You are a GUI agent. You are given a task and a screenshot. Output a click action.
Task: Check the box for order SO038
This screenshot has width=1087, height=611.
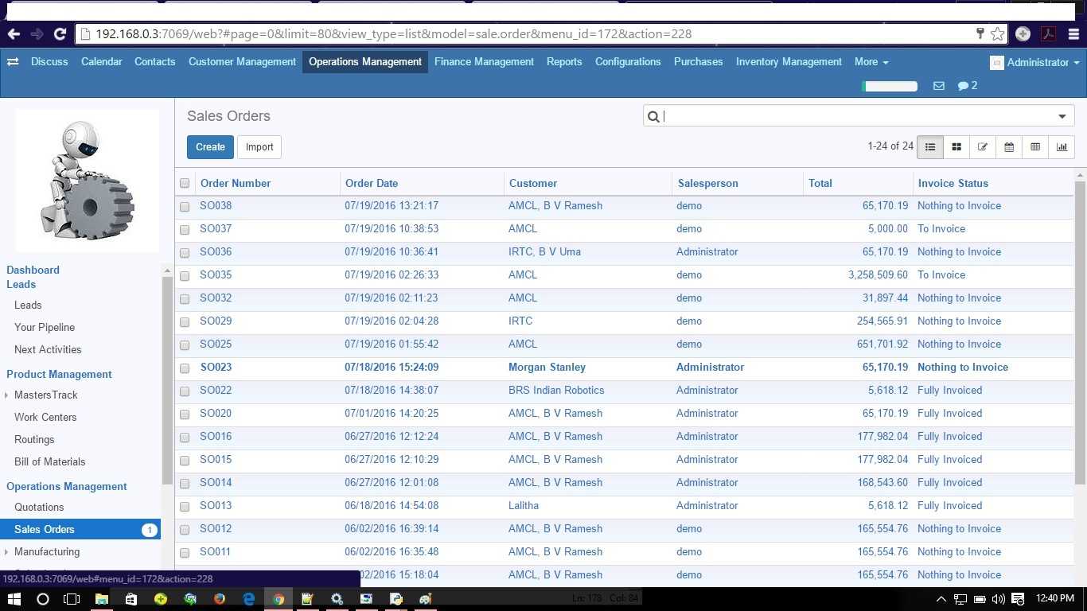tap(185, 207)
